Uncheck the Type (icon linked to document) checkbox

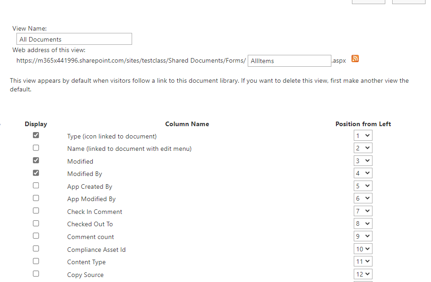click(36, 135)
